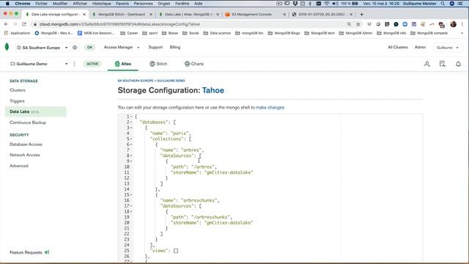The height and width of the screenshot is (264, 469).
Task: Switch to the Stitch tab
Action: pos(158,64)
